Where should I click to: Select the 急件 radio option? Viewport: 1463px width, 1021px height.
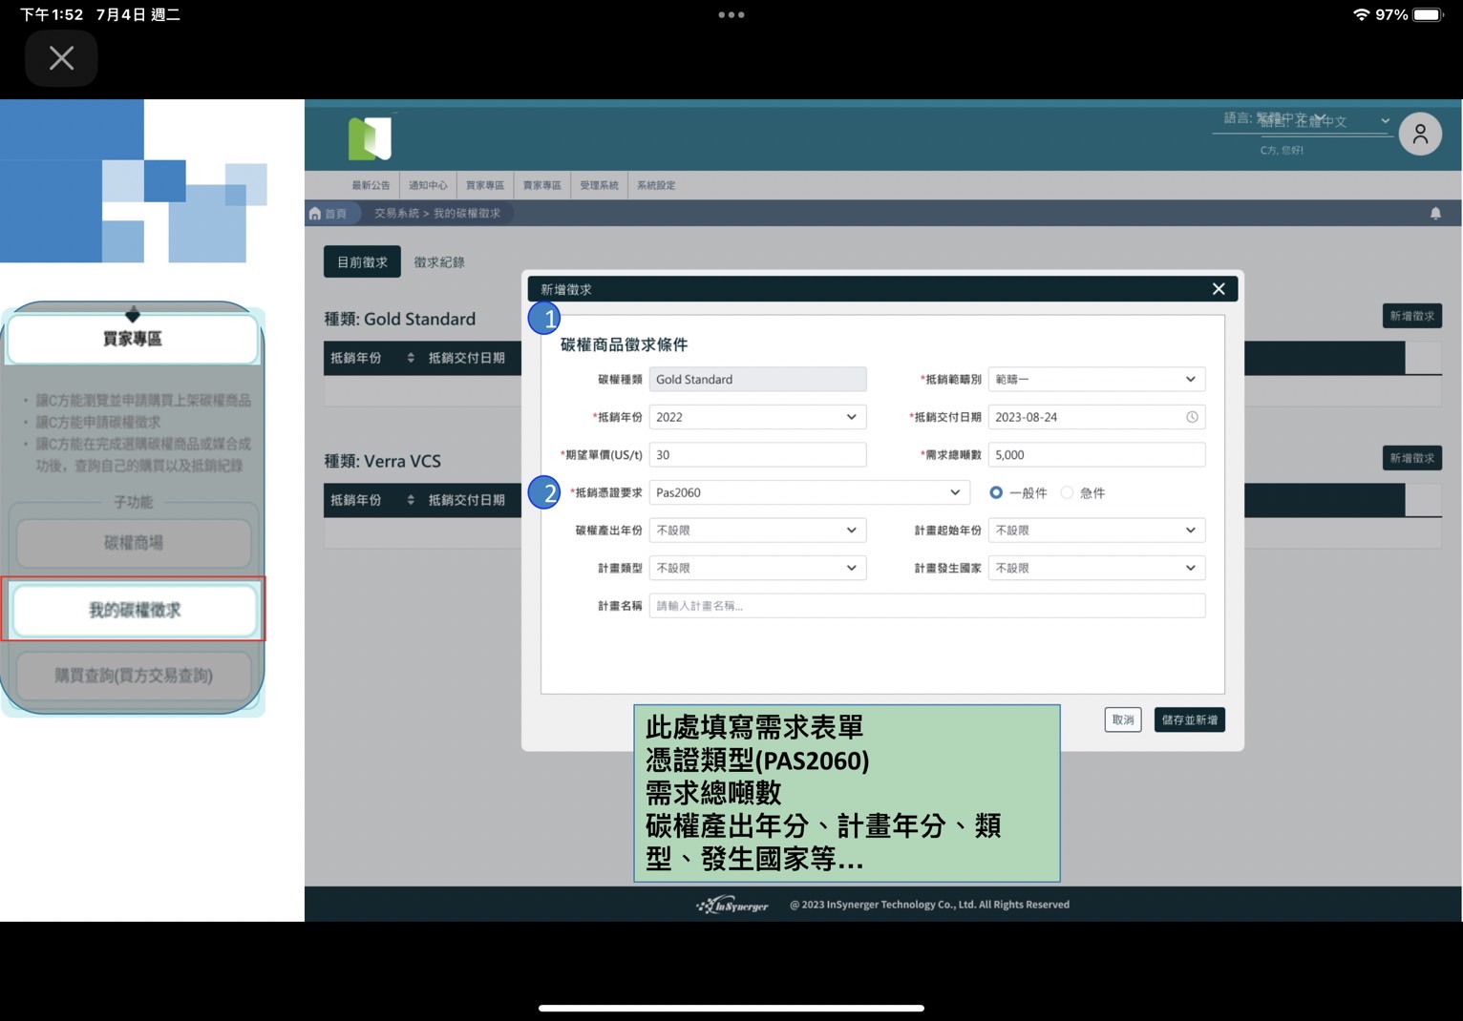pyautogui.click(x=1067, y=492)
